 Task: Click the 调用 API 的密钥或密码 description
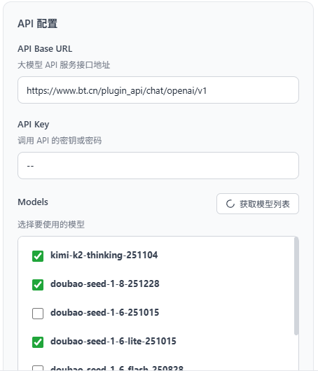(60, 141)
